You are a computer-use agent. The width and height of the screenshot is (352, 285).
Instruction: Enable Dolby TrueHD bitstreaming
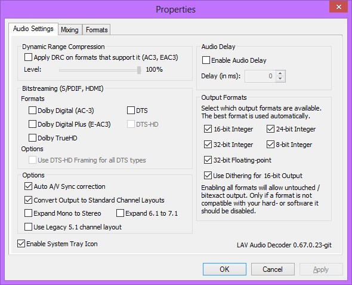point(32,138)
